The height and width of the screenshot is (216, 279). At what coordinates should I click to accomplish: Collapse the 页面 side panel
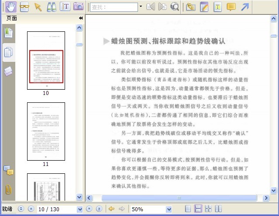(81, 18)
